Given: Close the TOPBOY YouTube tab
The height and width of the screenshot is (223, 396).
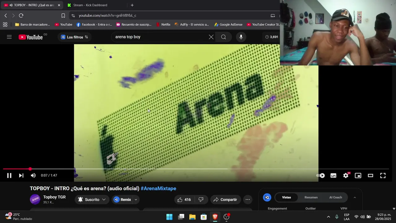Looking at the screenshot, I should tap(59, 5).
